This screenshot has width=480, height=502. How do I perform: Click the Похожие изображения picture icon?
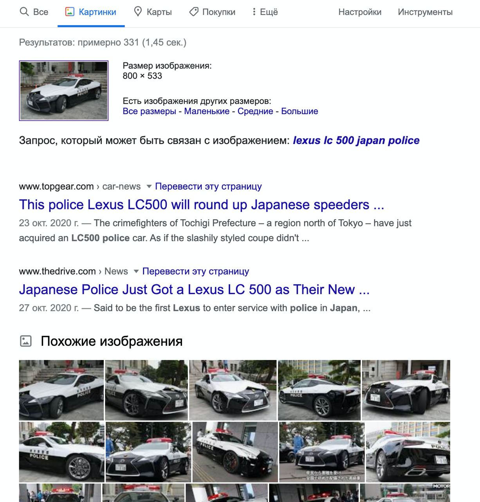pos(26,341)
